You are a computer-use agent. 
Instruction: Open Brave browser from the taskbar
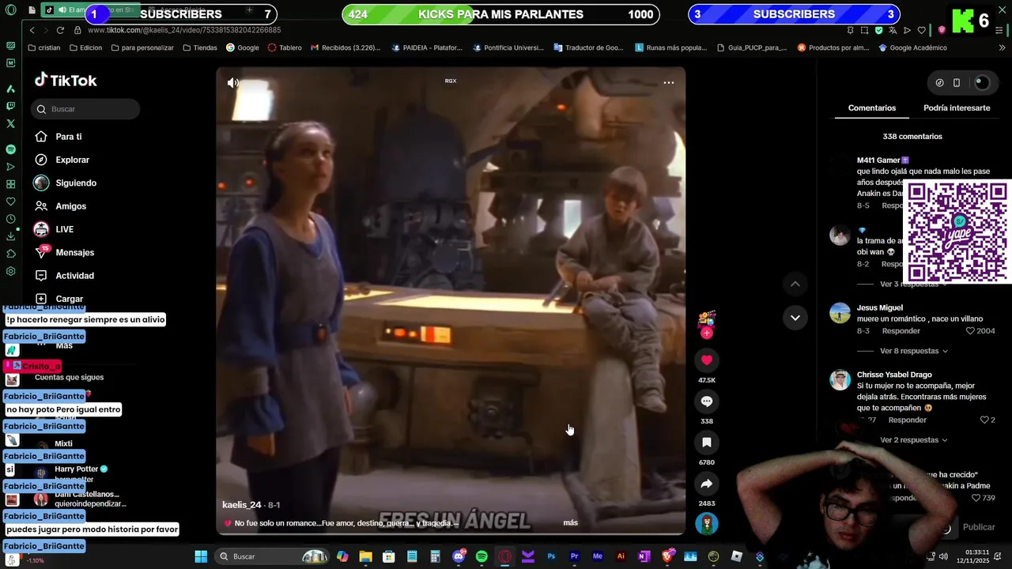[667, 556]
